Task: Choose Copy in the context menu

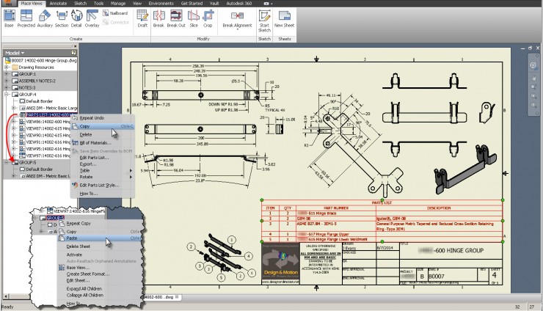Action: coord(85,126)
